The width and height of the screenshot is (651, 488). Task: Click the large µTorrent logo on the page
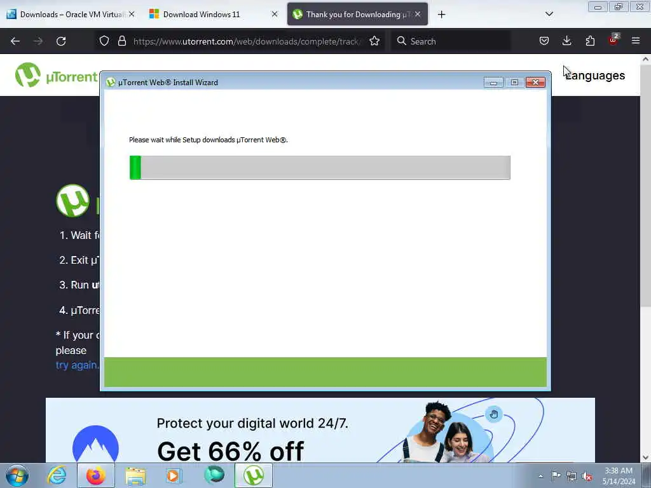pos(72,201)
